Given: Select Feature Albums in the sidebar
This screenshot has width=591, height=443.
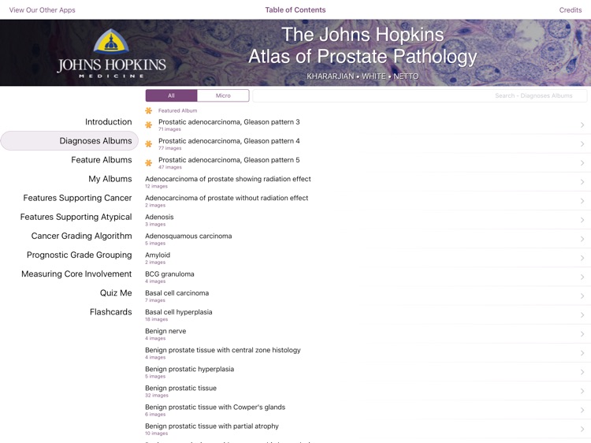Looking at the screenshot, I should click(x=101, y=160).
